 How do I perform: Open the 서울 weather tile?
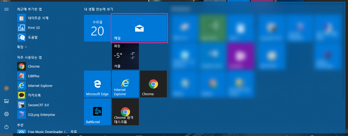coord(125,56)
